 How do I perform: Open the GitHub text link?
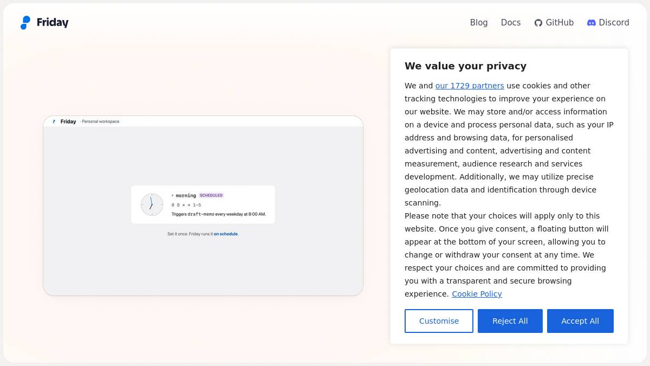click(560, 23)
